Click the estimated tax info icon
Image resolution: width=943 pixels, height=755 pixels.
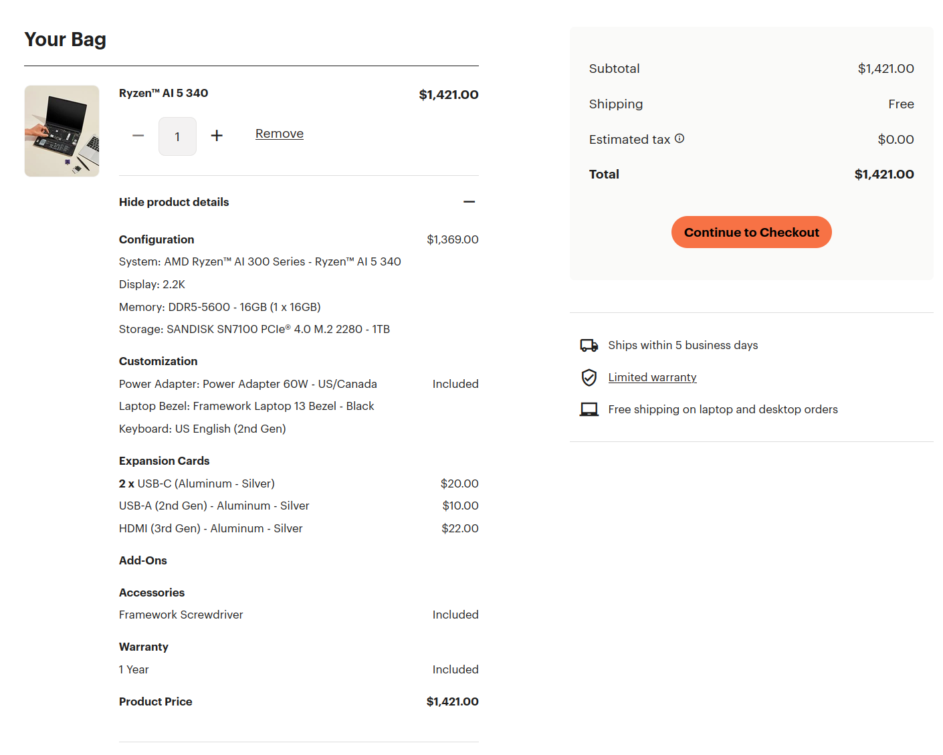pyautogui.click(x=679, y=138)
